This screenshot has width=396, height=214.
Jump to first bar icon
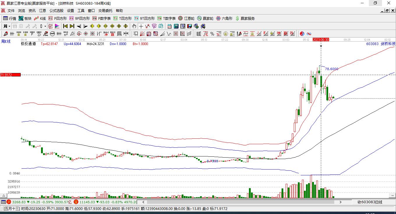65,26
